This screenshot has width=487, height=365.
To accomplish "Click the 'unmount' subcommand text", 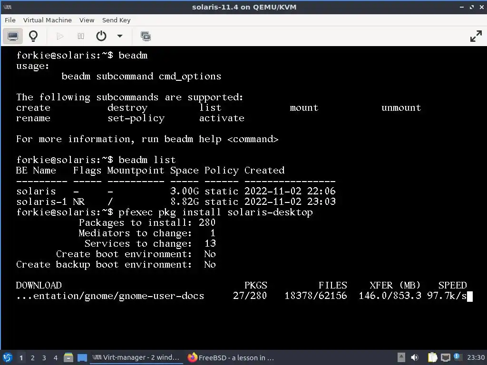I will point(401,108).
